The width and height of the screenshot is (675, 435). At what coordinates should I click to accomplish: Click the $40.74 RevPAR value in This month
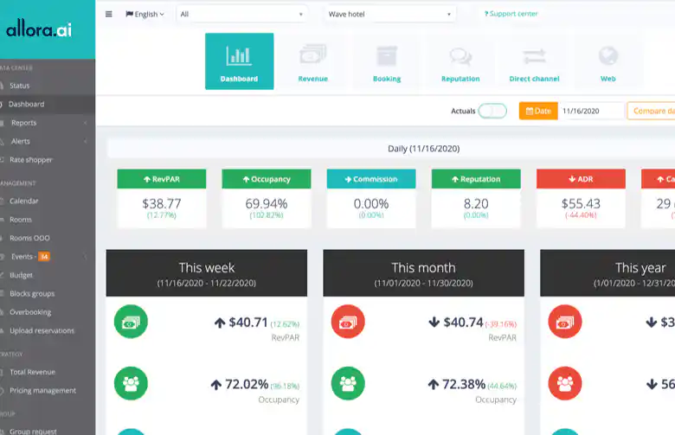click(464, 323)
